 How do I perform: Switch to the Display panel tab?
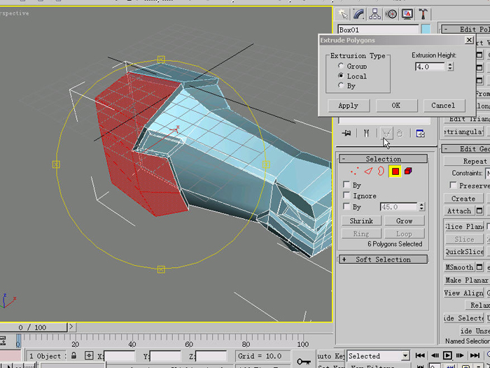[407, 14]
